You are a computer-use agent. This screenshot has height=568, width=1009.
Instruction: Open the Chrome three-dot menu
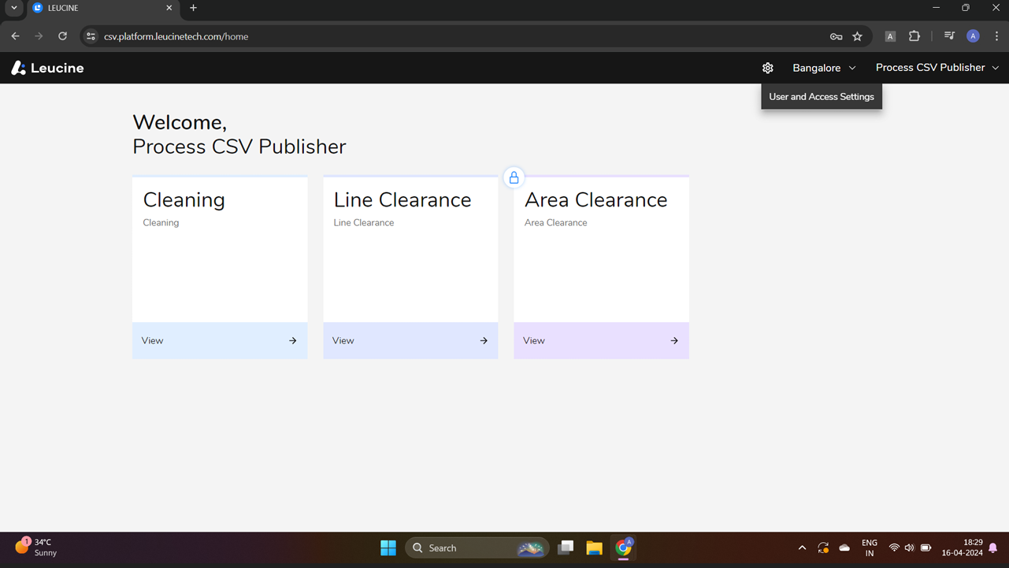997,36
